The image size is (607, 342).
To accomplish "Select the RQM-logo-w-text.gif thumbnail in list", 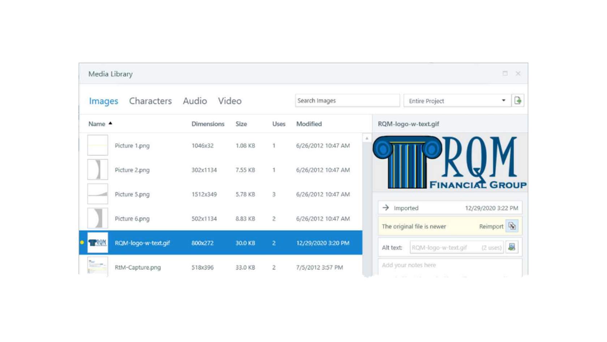I will pyautogui.click(x=98, y=243).
